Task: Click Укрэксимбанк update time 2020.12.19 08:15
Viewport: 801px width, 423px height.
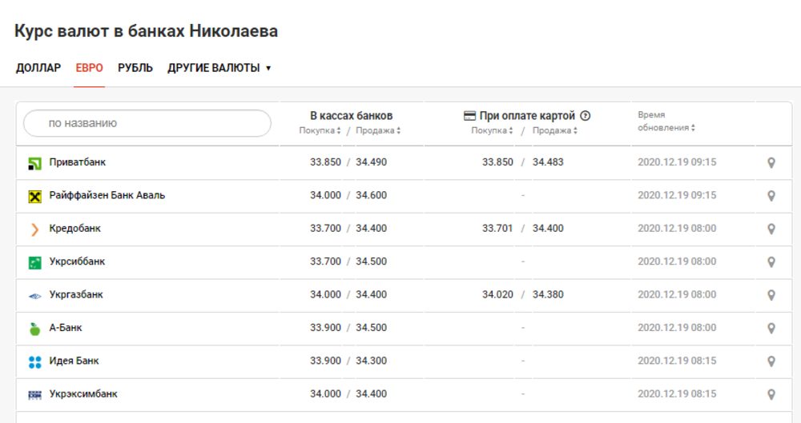Action: coord(677,394)
